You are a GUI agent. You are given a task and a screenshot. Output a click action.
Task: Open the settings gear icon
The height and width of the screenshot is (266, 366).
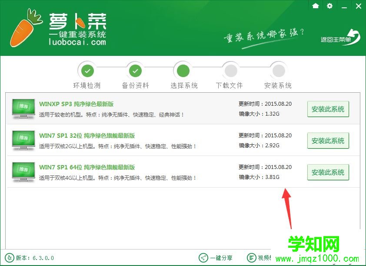[x=329, y=6]
